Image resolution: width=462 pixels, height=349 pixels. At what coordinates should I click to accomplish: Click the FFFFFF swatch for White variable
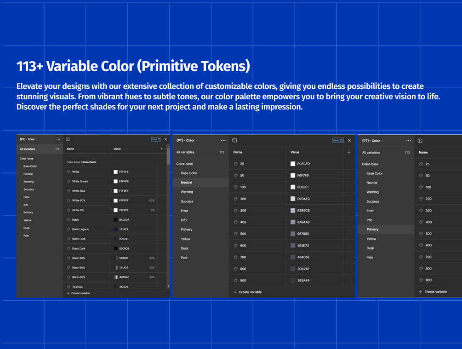[115, 172]
